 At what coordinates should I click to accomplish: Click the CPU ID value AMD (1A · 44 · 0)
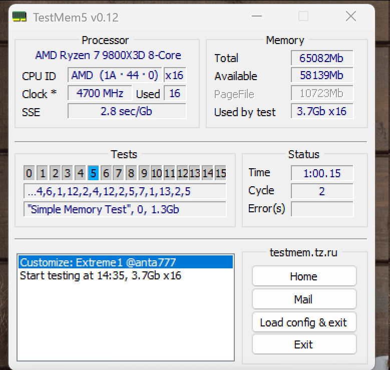pos(115,75)
